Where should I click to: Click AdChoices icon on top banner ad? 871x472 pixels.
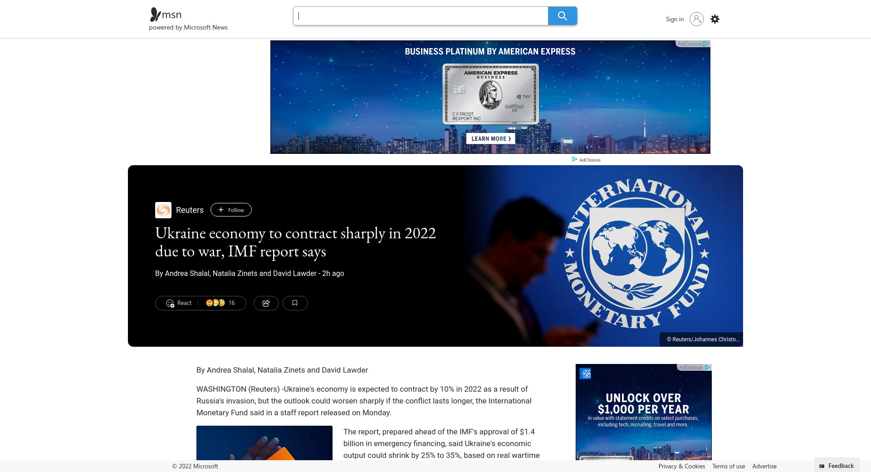[x=706, y=44]
